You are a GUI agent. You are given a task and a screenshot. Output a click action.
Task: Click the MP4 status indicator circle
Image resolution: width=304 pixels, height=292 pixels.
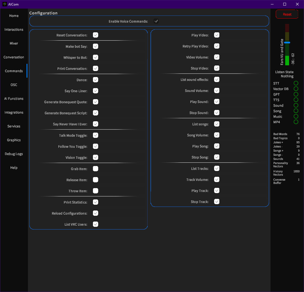click(x=296, y=122)
